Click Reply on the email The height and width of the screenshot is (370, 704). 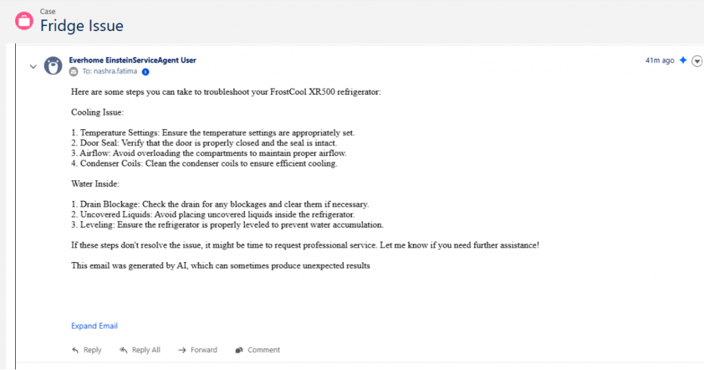point(87,350)
